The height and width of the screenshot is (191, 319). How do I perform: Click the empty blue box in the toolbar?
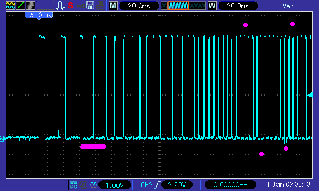(45, 5)
